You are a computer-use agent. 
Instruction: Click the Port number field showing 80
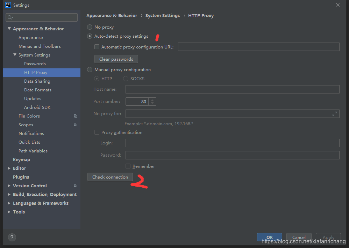pos(137,102)
